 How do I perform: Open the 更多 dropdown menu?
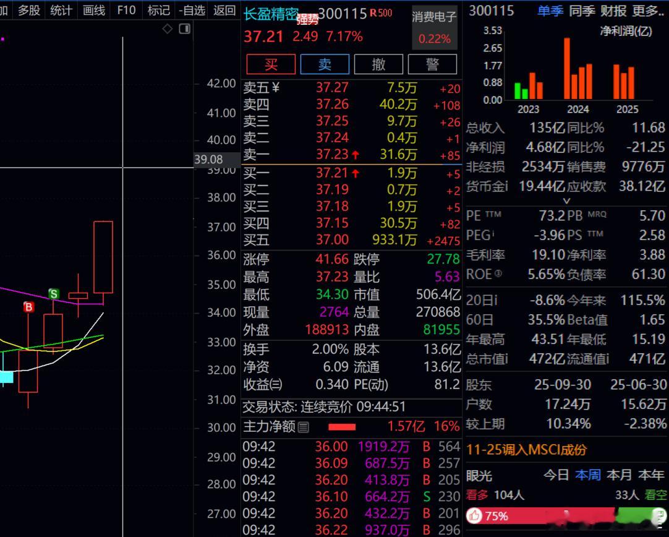[645, 11]
